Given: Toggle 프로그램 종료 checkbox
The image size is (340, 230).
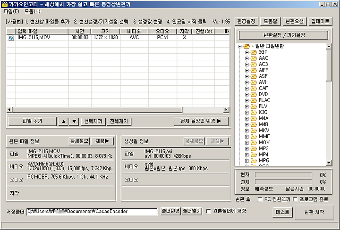Looking at the screenshot, I should 295,199.
